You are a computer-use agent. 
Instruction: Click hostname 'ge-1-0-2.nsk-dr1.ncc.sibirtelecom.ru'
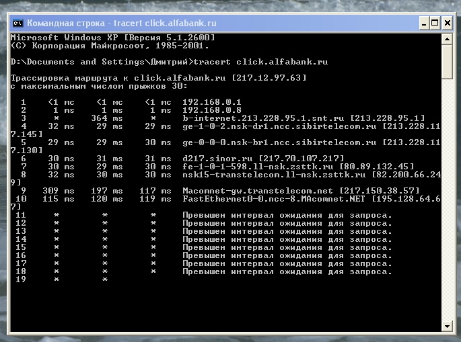[x=279, y=126]
